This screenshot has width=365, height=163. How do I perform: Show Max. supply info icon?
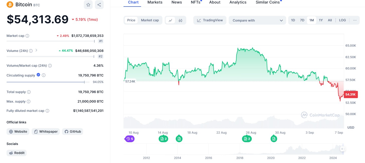[x=29, y=102]
